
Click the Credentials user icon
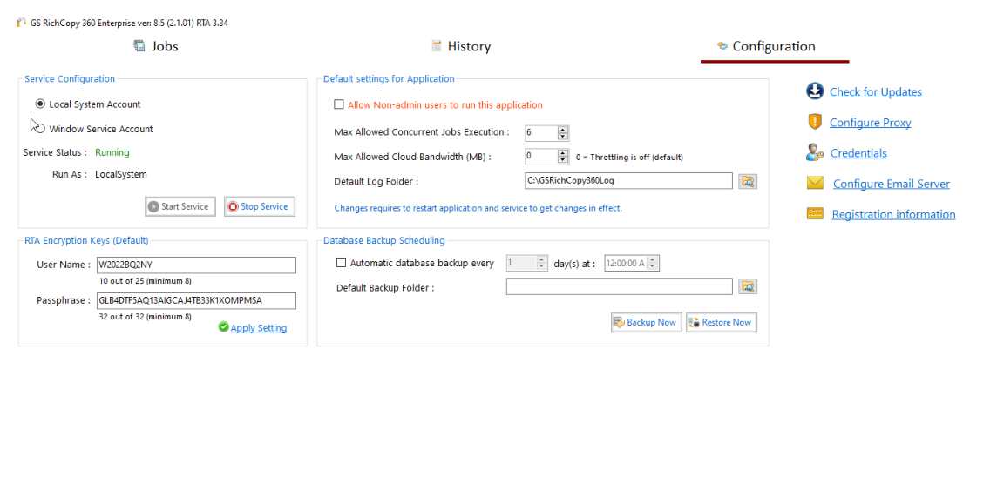815,152
